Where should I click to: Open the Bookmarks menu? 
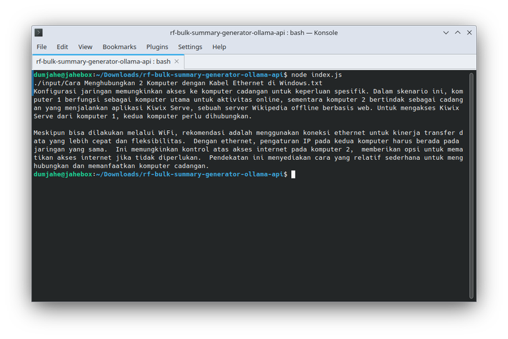tap(119, 47)
